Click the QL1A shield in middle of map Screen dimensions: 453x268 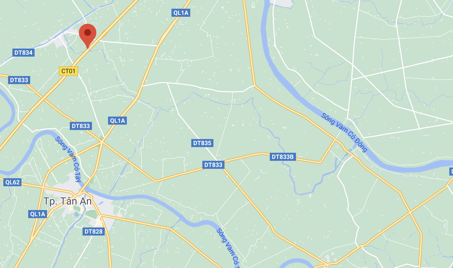coord(117,121)
